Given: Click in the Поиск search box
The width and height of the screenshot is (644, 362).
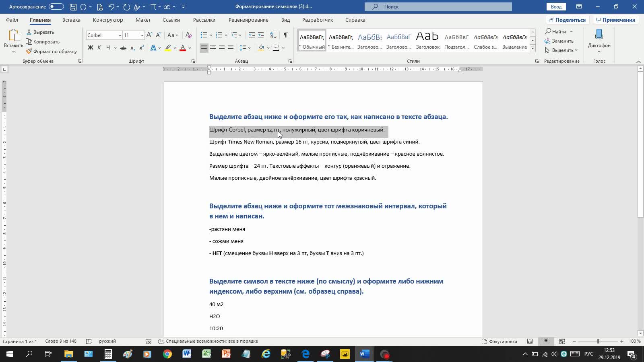Looking at the screenshot, I should click(x=438, y=7).
